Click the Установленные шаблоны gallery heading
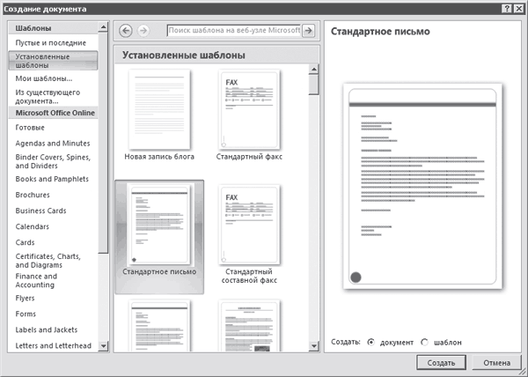This screenshot has width=528, height=377. [184, 55]
